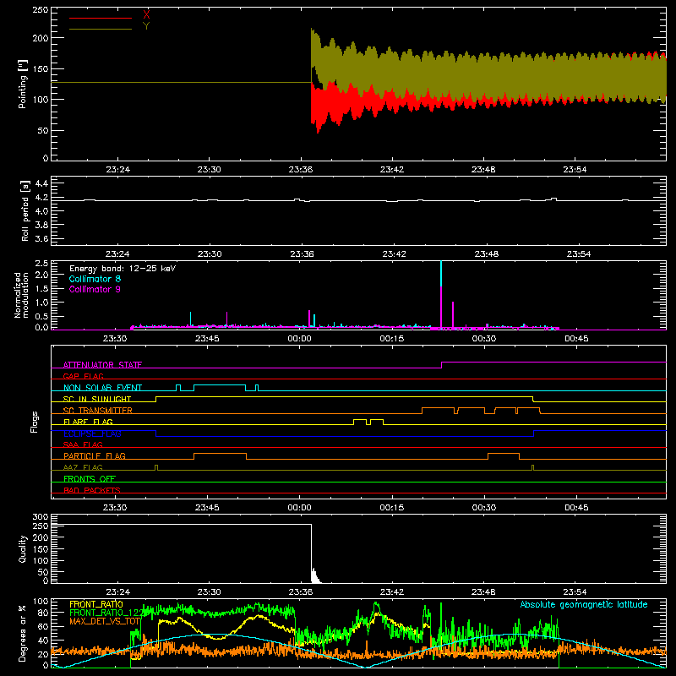Click the Collimator 9 legend entry
The width and height of the screenshot is (676, 676).
point(95,289)
